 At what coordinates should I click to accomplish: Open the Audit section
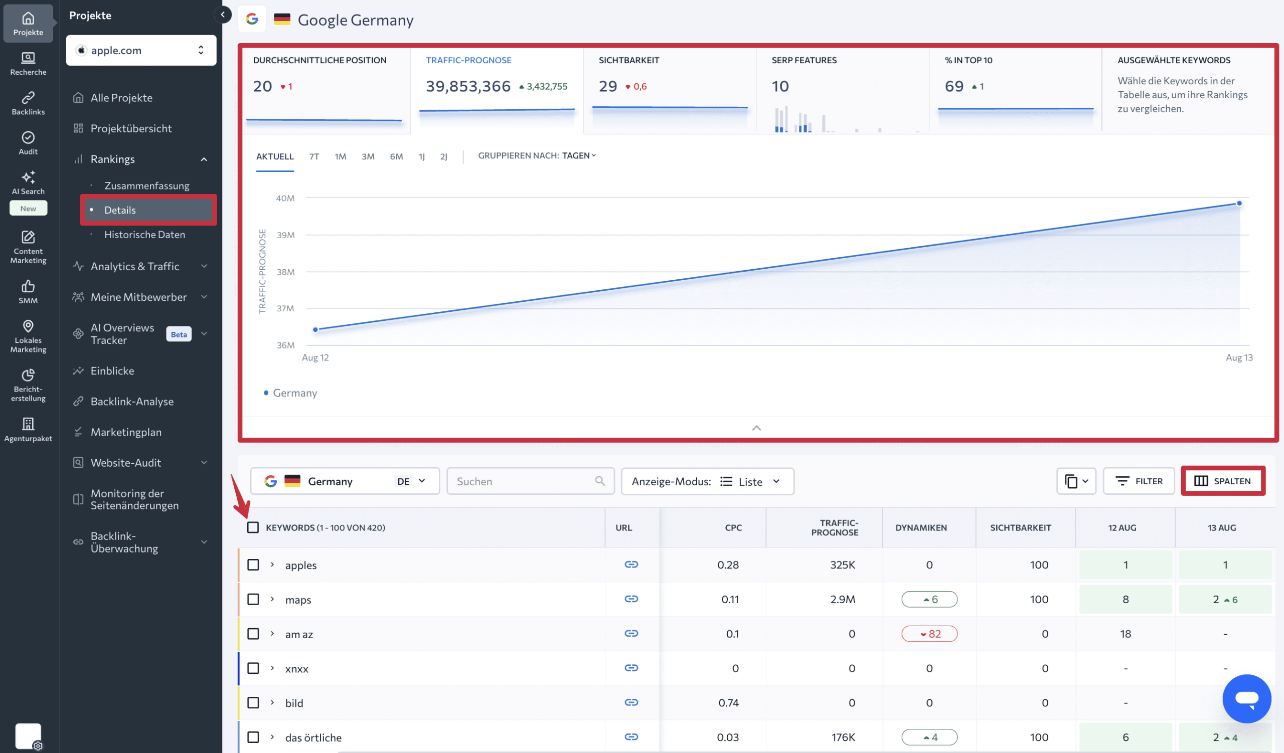point(28,142)
